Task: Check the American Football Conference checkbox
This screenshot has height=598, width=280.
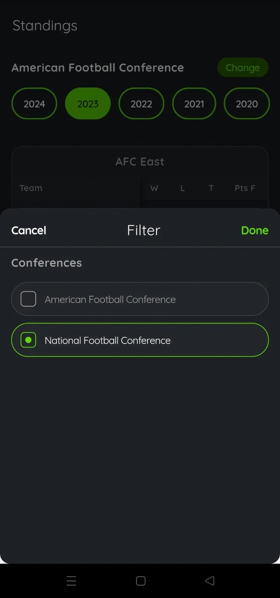Action: pos(28,299)
